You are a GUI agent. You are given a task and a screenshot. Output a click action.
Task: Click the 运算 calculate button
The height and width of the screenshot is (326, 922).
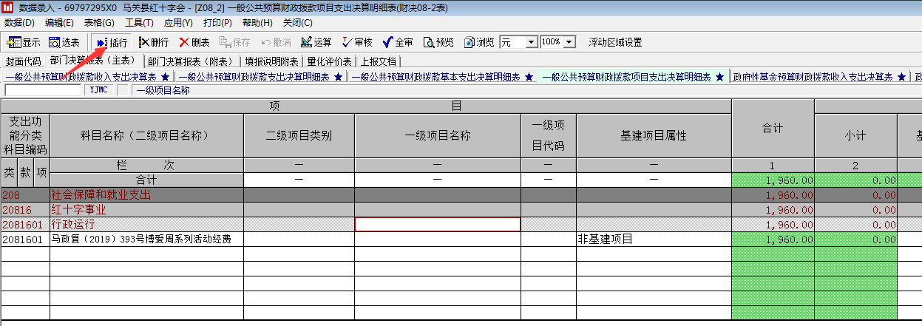pos(316,42)
